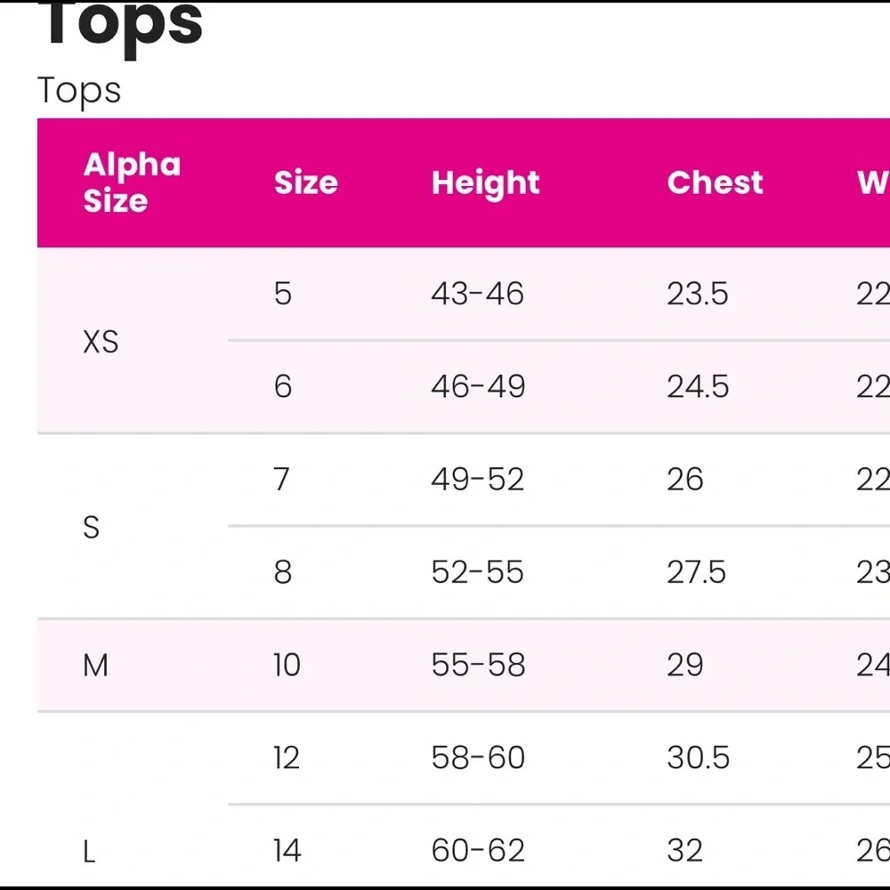
Task: Click the height value 43-46
Action: click(477, 294)
